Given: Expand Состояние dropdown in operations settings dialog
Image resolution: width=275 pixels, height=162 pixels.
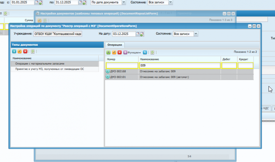Looking at the screenshot, I should tap(196, 34).
